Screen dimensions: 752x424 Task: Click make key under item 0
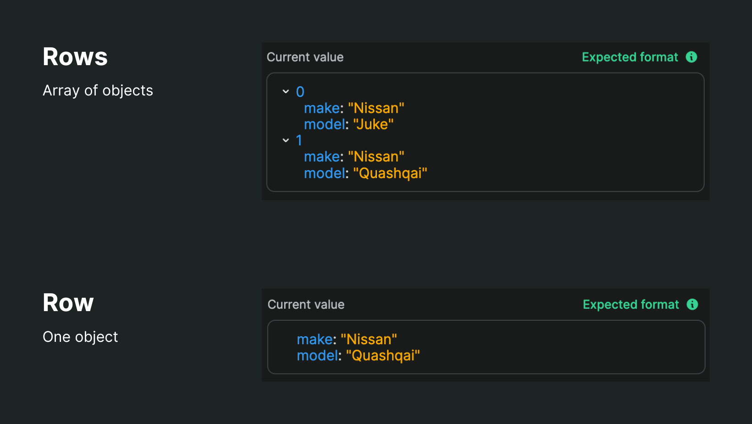321,108
